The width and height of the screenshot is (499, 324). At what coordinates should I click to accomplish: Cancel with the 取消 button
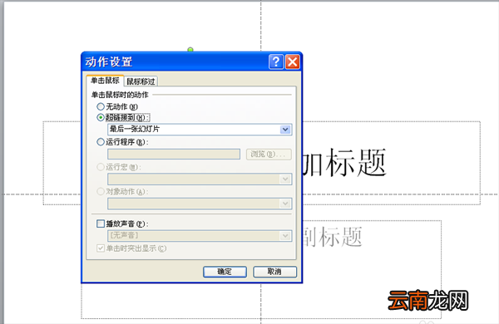pos(274,272)
